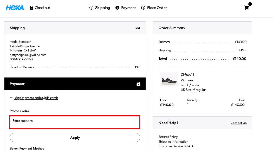The height and width of the screenshot is (153, 273).
Task: Click the Payment section header
Action: [x=75, y=84]
